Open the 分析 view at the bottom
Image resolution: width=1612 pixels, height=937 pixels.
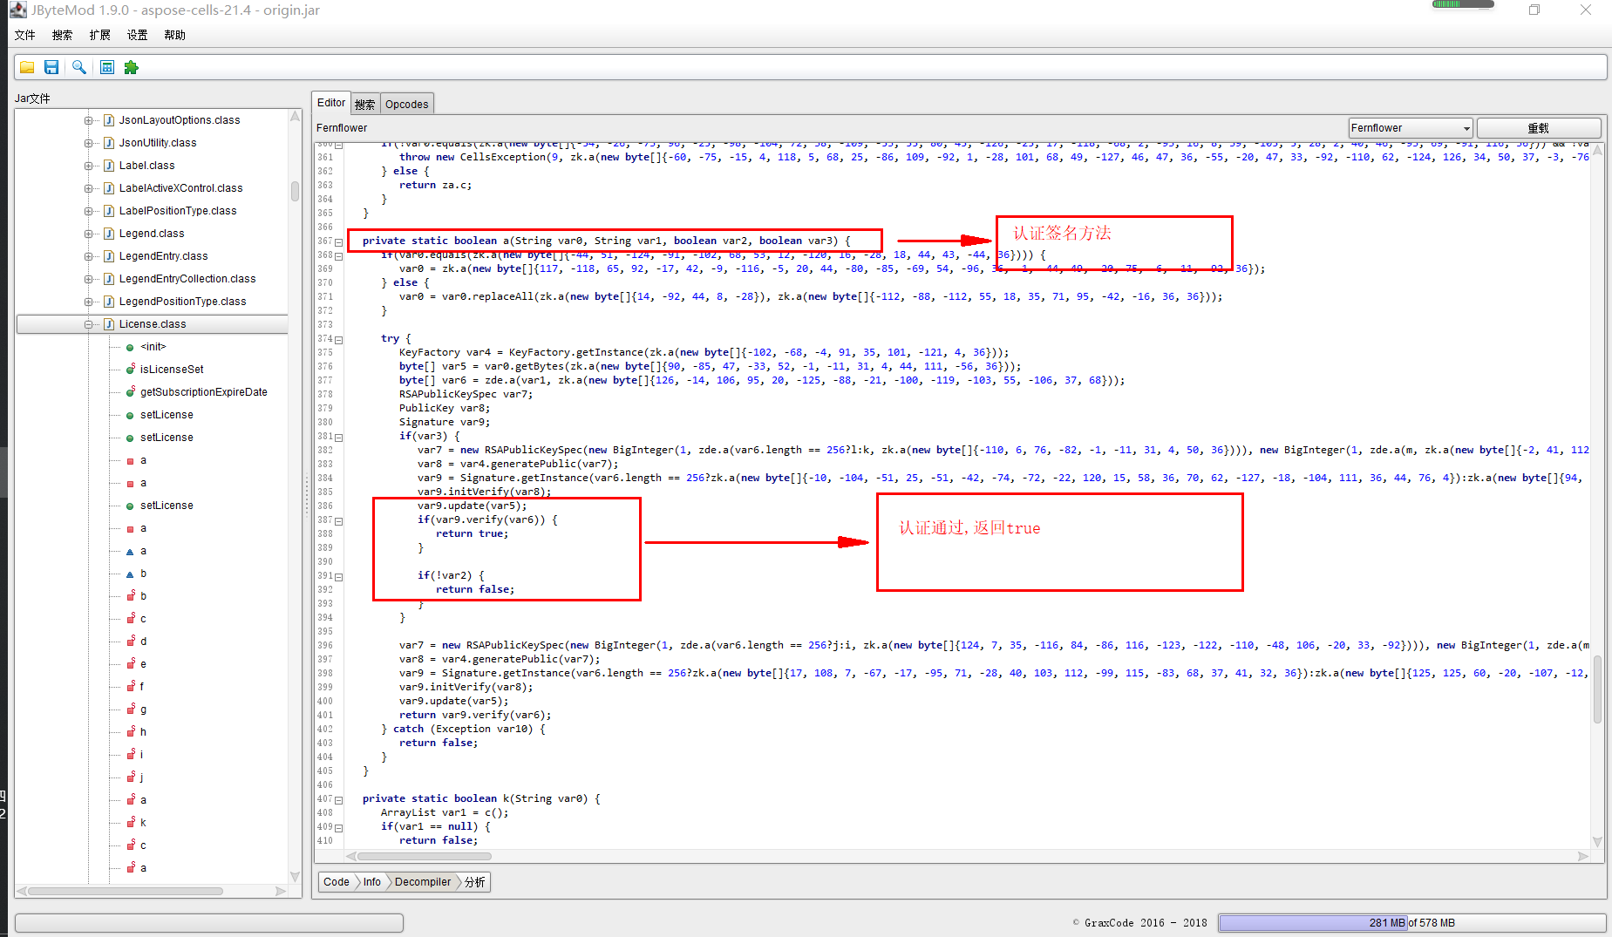(x=473, y=881)
